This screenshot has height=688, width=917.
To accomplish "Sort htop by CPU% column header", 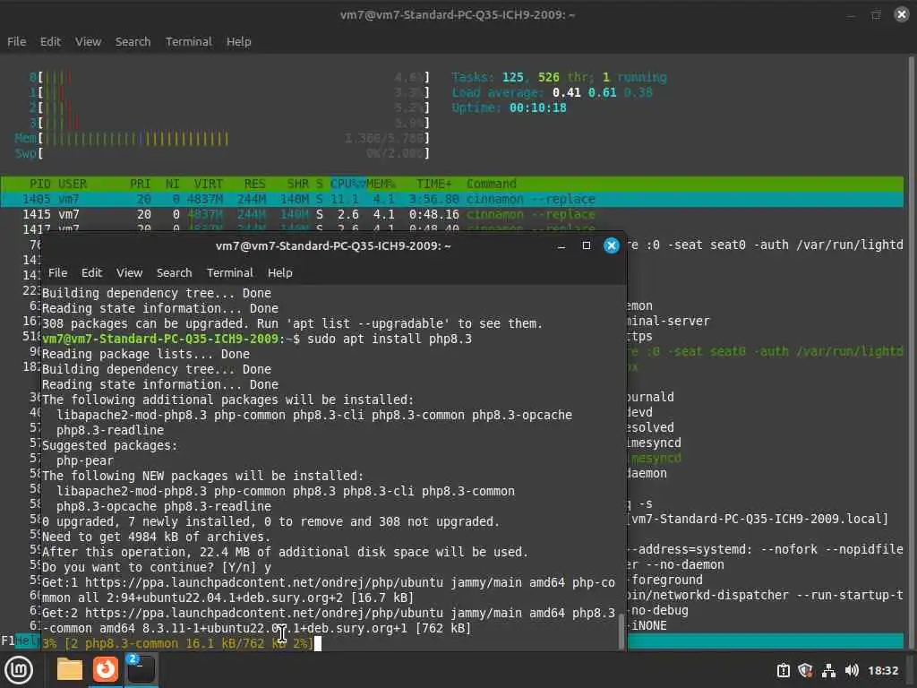I will (x=348, y=184).
